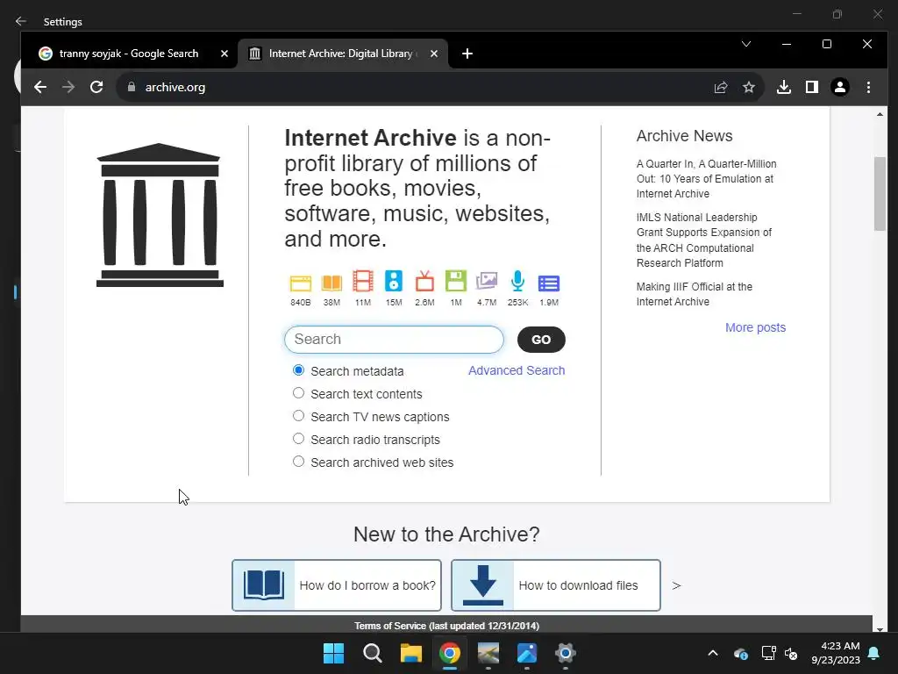Open the notification bell in system tray
The image size is (898, 674).
coord(874,653)
